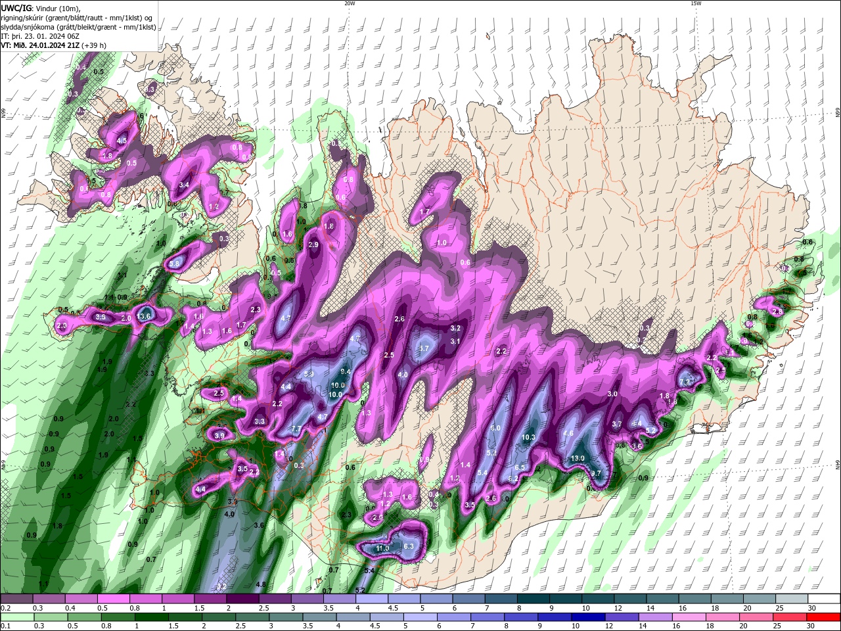
Task: Click the 9.7 precipitation value on the map
Action: (x=596, y=473)
